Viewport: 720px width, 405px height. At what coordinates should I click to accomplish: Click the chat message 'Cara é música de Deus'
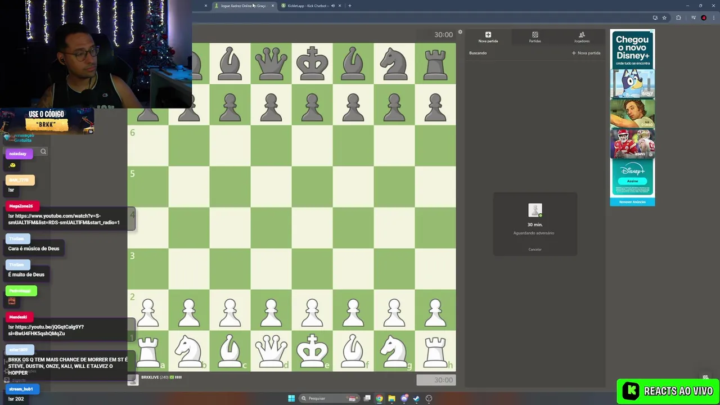(34, 249)
